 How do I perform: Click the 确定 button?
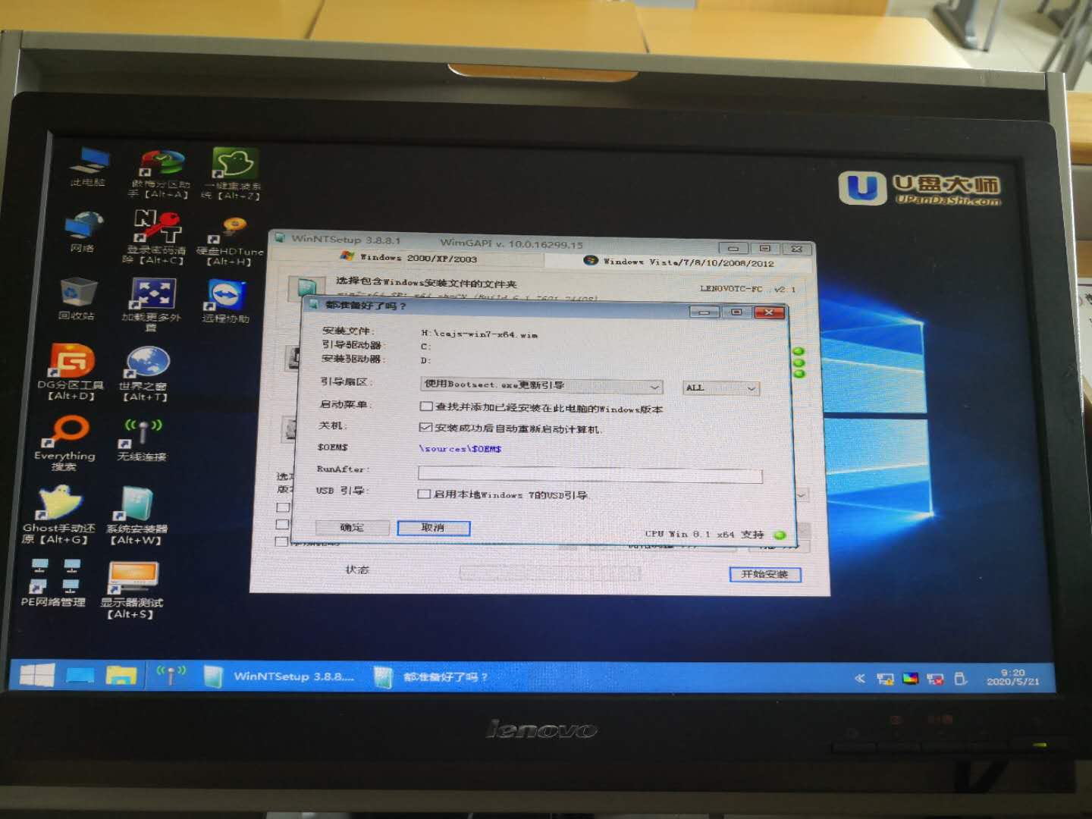[x=352, y=527]
